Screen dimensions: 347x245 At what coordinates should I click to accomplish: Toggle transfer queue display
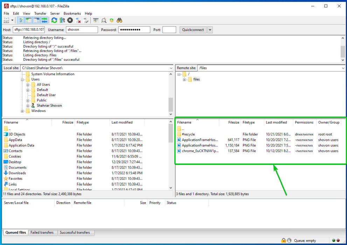(x=44, y=20)
